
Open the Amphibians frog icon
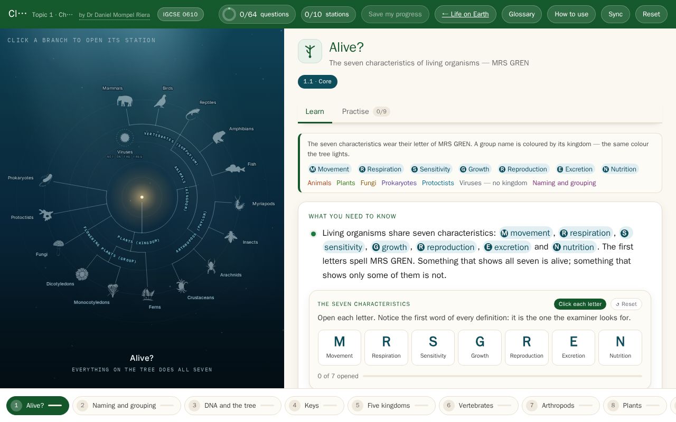219,137
